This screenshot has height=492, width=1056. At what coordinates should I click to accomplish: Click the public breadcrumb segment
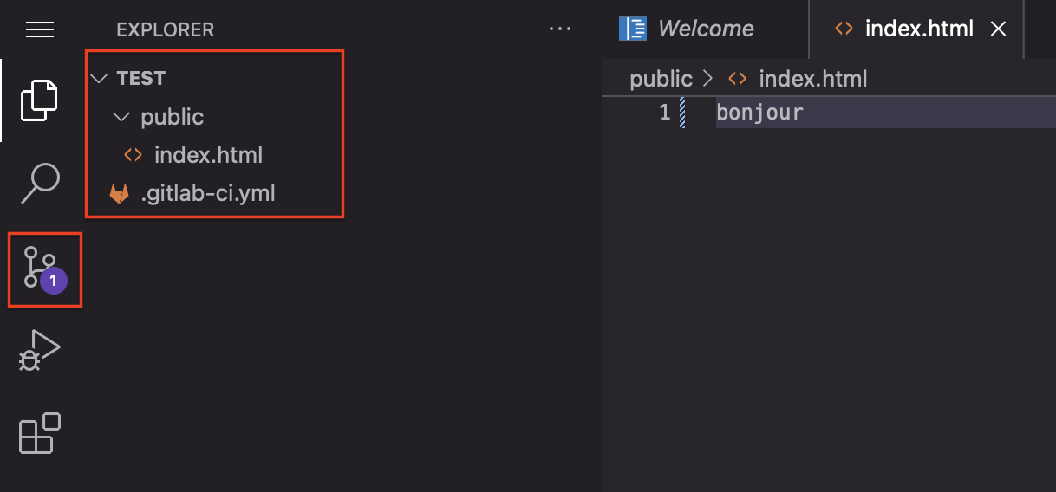coord(661,79)
